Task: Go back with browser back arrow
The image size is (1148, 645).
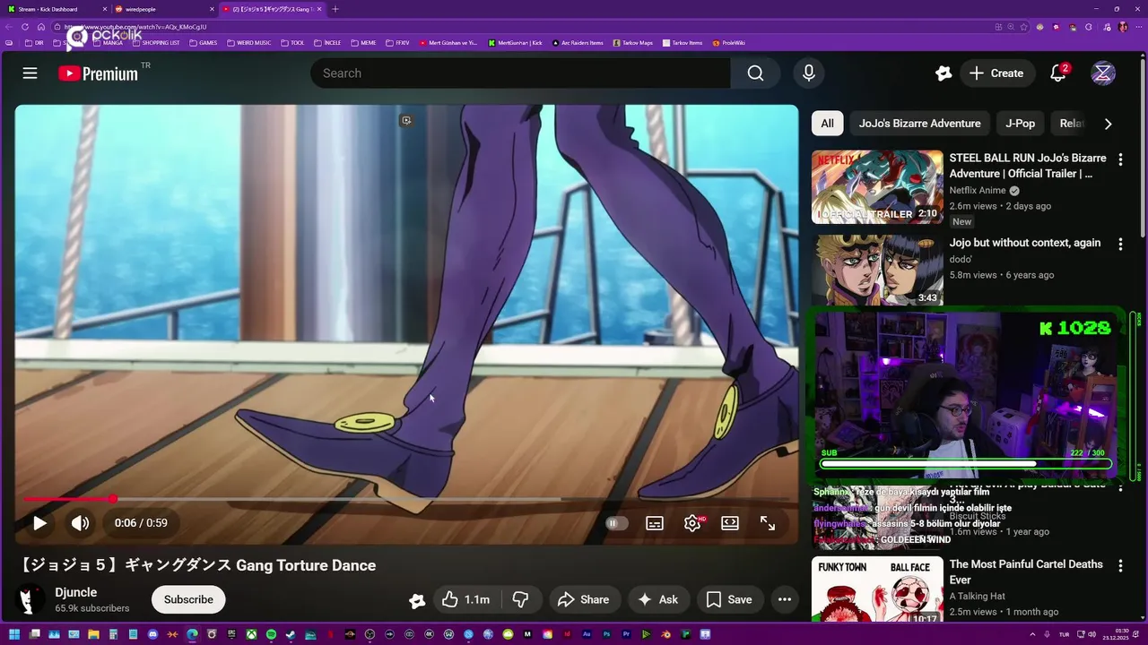Action: (9, 27)
